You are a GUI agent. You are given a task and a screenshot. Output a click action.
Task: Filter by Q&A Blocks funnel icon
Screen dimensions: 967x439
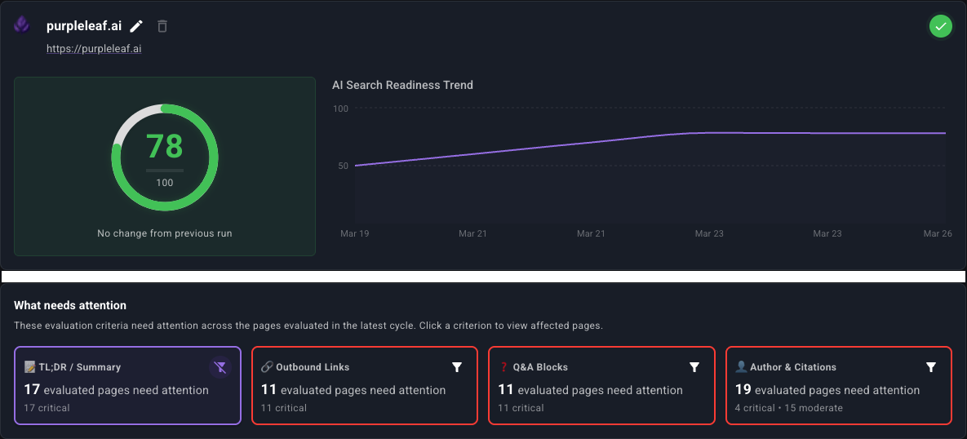pos(694,367)
